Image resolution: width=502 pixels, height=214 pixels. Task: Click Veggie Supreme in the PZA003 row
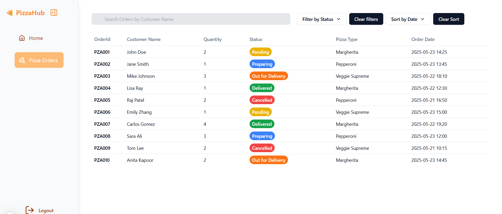[x=352, y=76]
